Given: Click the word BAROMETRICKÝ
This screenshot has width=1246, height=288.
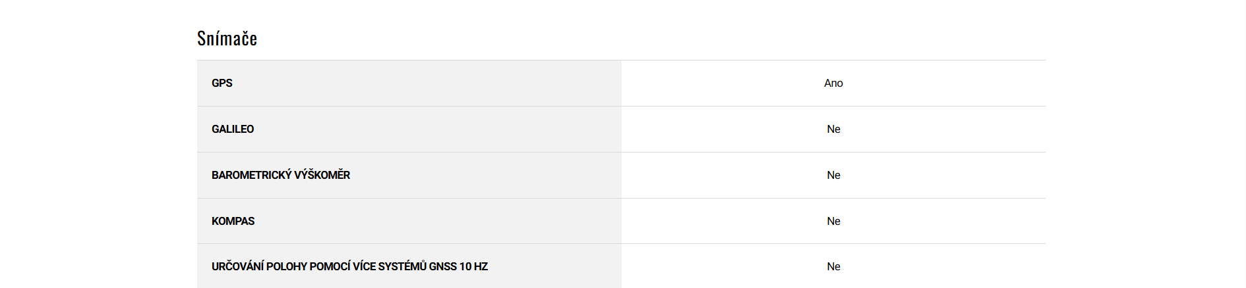Looking at the screenshot, I should coord(251,176).
